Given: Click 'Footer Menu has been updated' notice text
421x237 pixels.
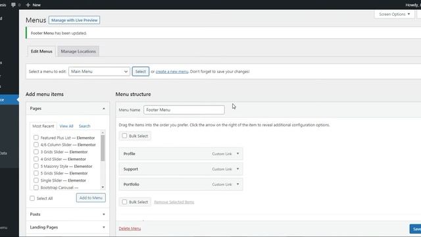Looking at the screenshot, I should [x=59, y=33].
